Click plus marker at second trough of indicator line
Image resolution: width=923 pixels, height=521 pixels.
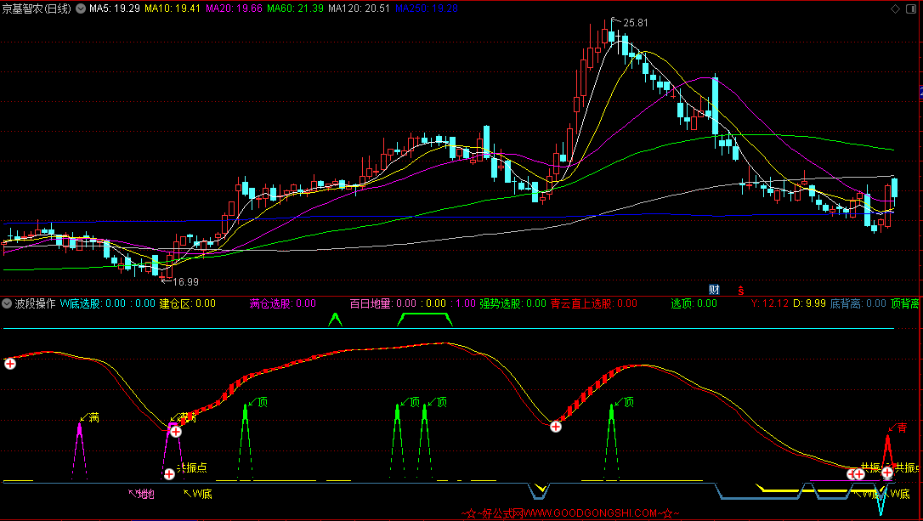(x=556, y=426)
